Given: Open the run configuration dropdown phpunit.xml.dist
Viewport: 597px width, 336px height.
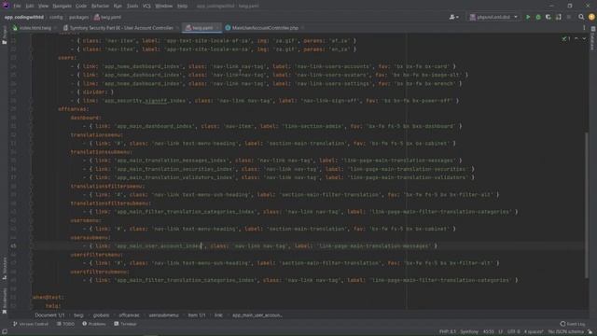Looking at the screenshot, I should coord(493,17).
